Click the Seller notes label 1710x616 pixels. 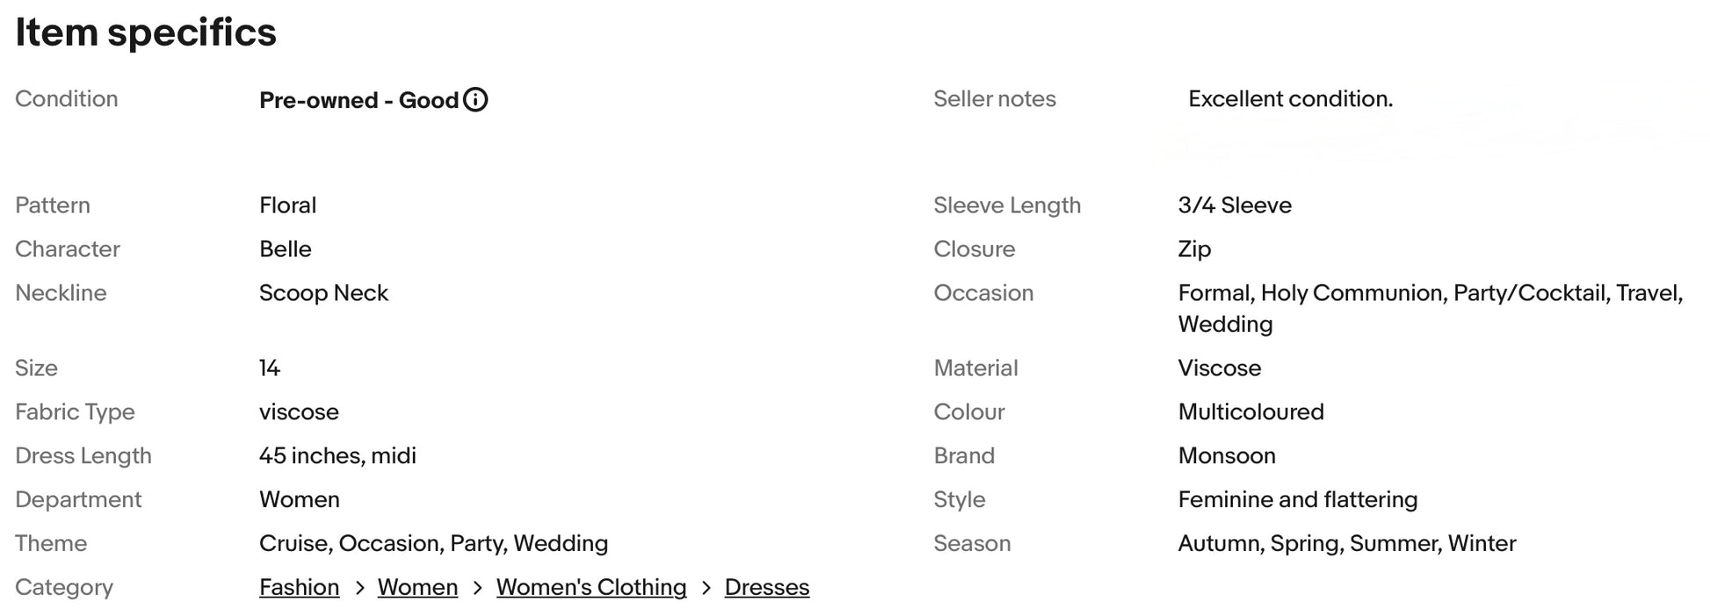pos(995,99)
